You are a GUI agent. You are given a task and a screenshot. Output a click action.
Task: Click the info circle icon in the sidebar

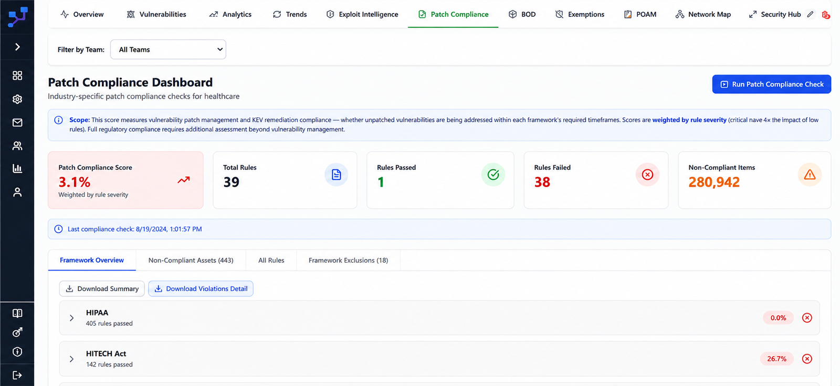click(x=17, y=352)
